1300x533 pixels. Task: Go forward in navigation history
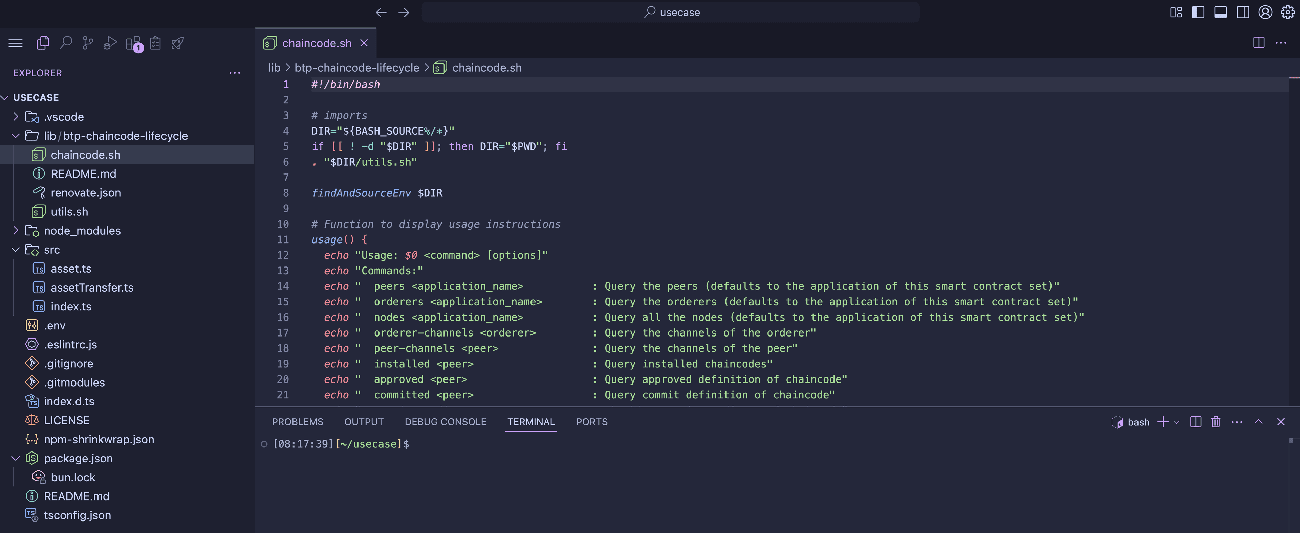click(404, 13)
